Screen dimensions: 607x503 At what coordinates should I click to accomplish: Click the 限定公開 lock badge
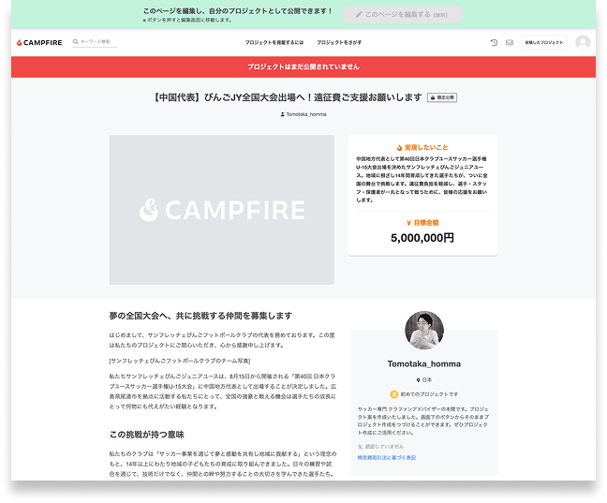[442, 97]
